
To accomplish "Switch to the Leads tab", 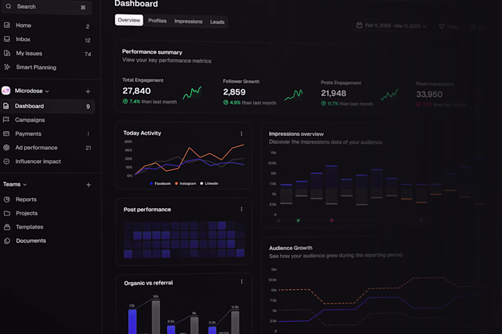I will tap(217, 22).
